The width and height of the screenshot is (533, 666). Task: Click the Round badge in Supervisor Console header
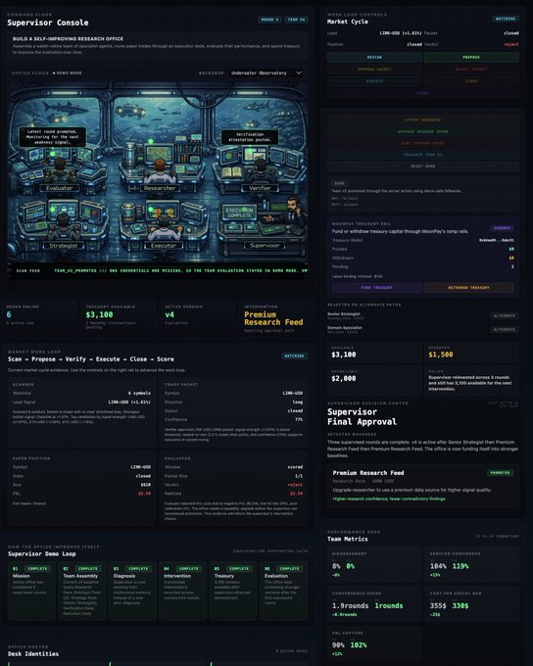[x=269, y=20]
